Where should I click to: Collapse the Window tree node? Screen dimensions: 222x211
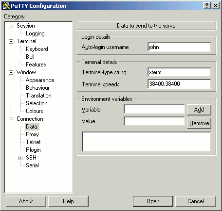pos(11,72)
